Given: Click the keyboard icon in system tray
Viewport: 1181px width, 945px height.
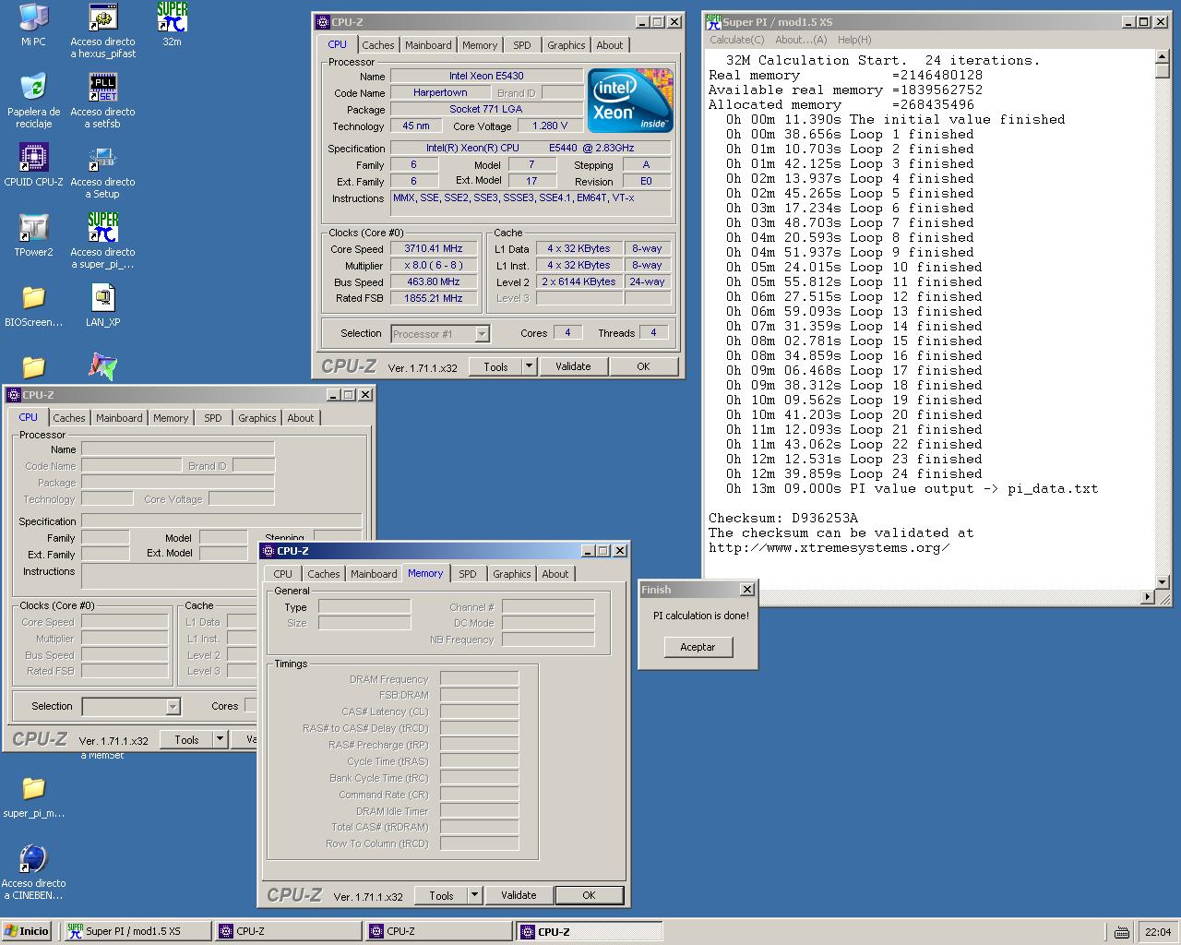Looking at the screenshot, I should (1121, 932).
